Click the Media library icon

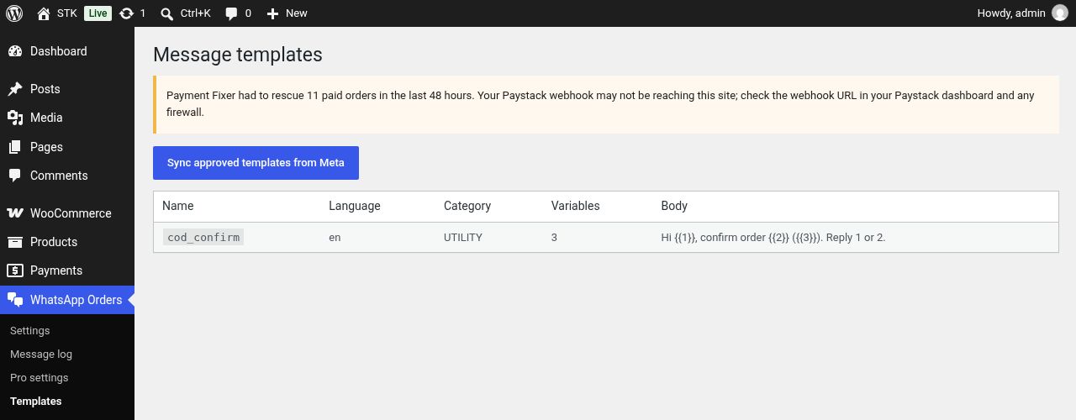(15, 118)
